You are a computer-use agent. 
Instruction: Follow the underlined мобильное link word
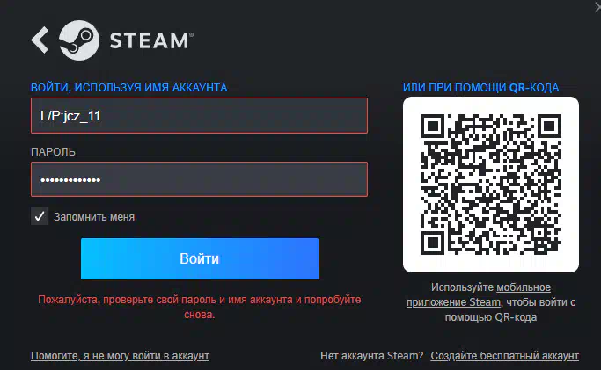pos(524,287)
